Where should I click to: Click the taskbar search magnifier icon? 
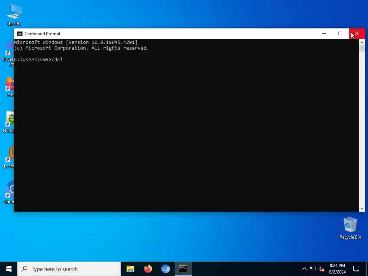coord(24,269)
